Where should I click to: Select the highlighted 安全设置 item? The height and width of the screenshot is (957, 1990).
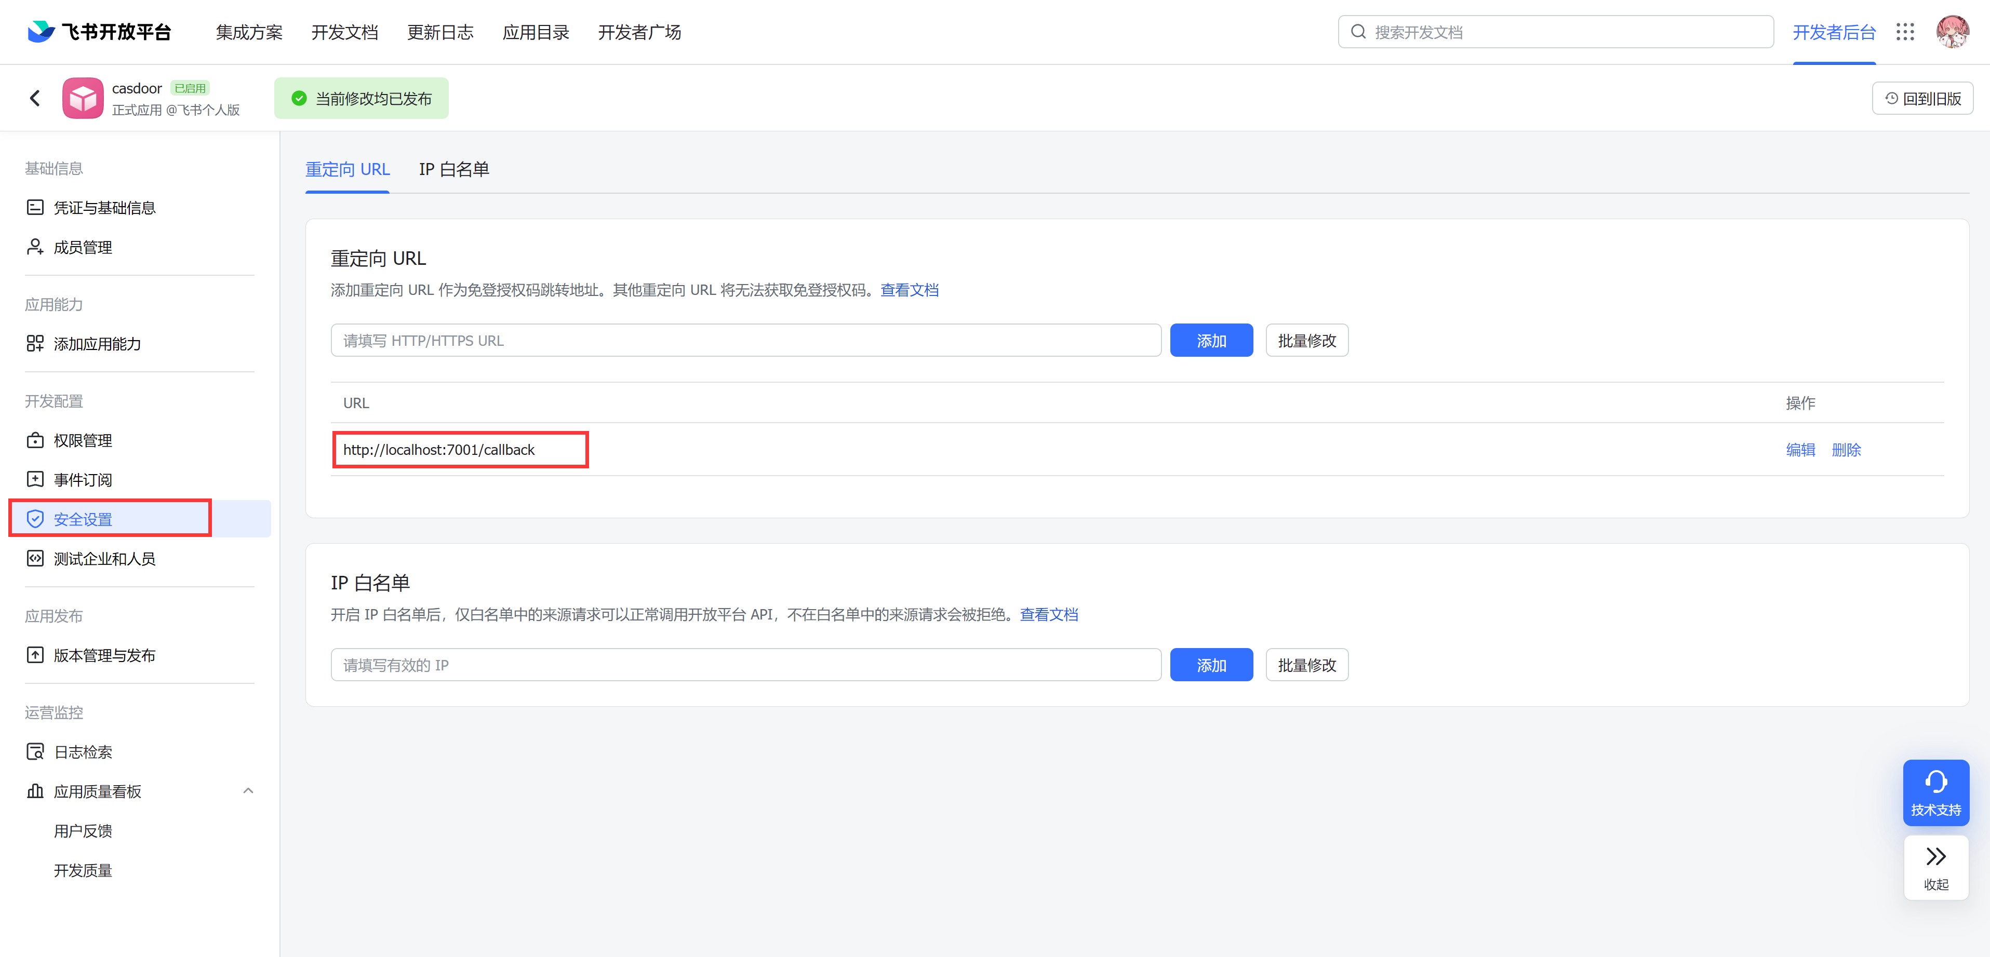tap(83, 519)
